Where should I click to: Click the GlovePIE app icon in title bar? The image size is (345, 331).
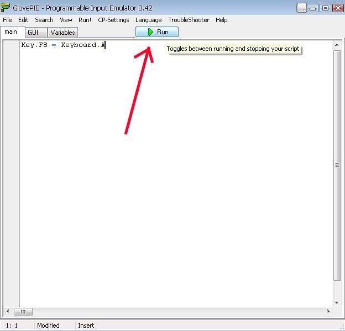coord(6,8)
